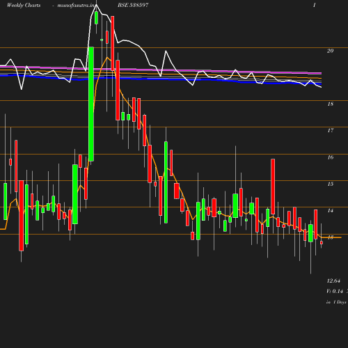Click the price axis label 16
This screenshot has height=348, width=348.
pos(331,157)
